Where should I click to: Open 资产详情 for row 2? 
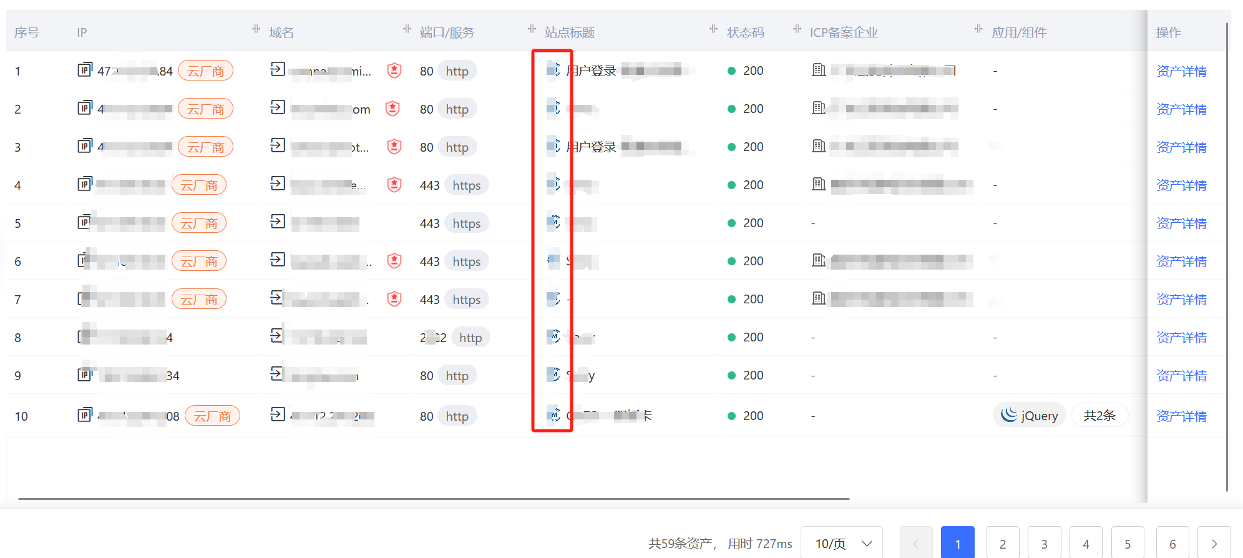1181,109
